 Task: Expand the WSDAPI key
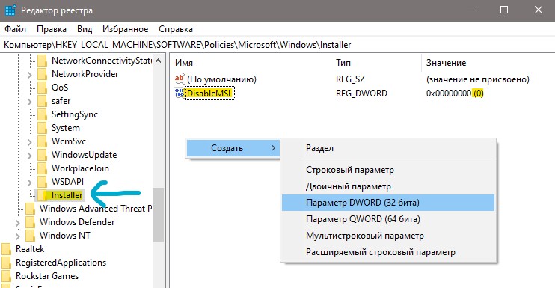pos(30,183)
